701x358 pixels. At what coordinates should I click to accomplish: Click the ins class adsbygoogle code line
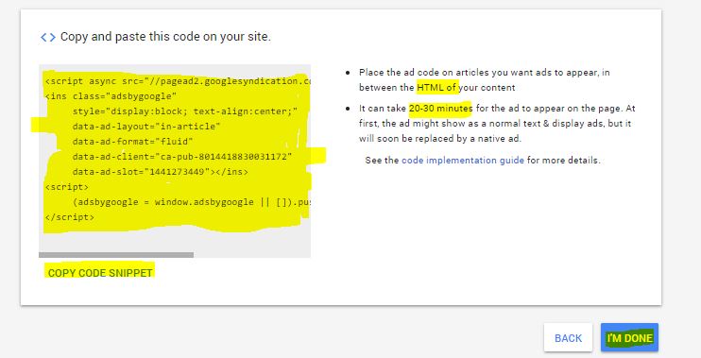click(x=111, y=96)
